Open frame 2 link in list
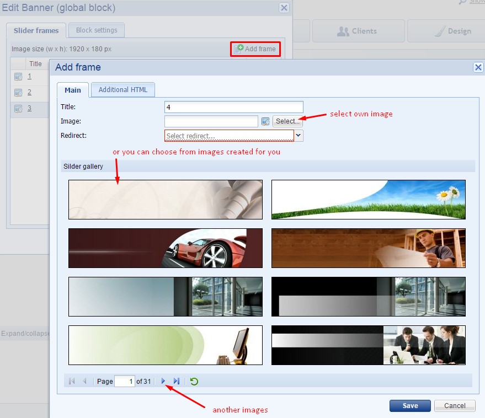485x418 pixels. [x=29, y=92]
